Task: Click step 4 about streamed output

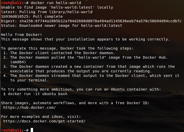Action: tap(91, 78)
